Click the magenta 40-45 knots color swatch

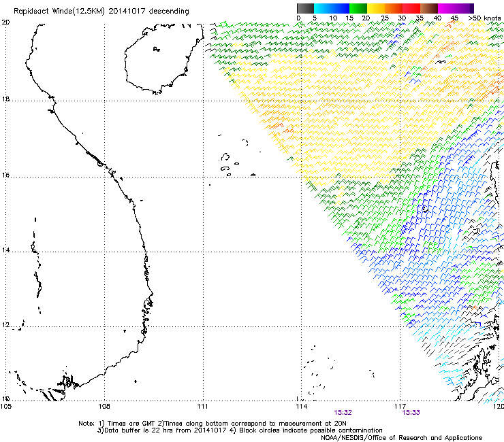(447, 8)
